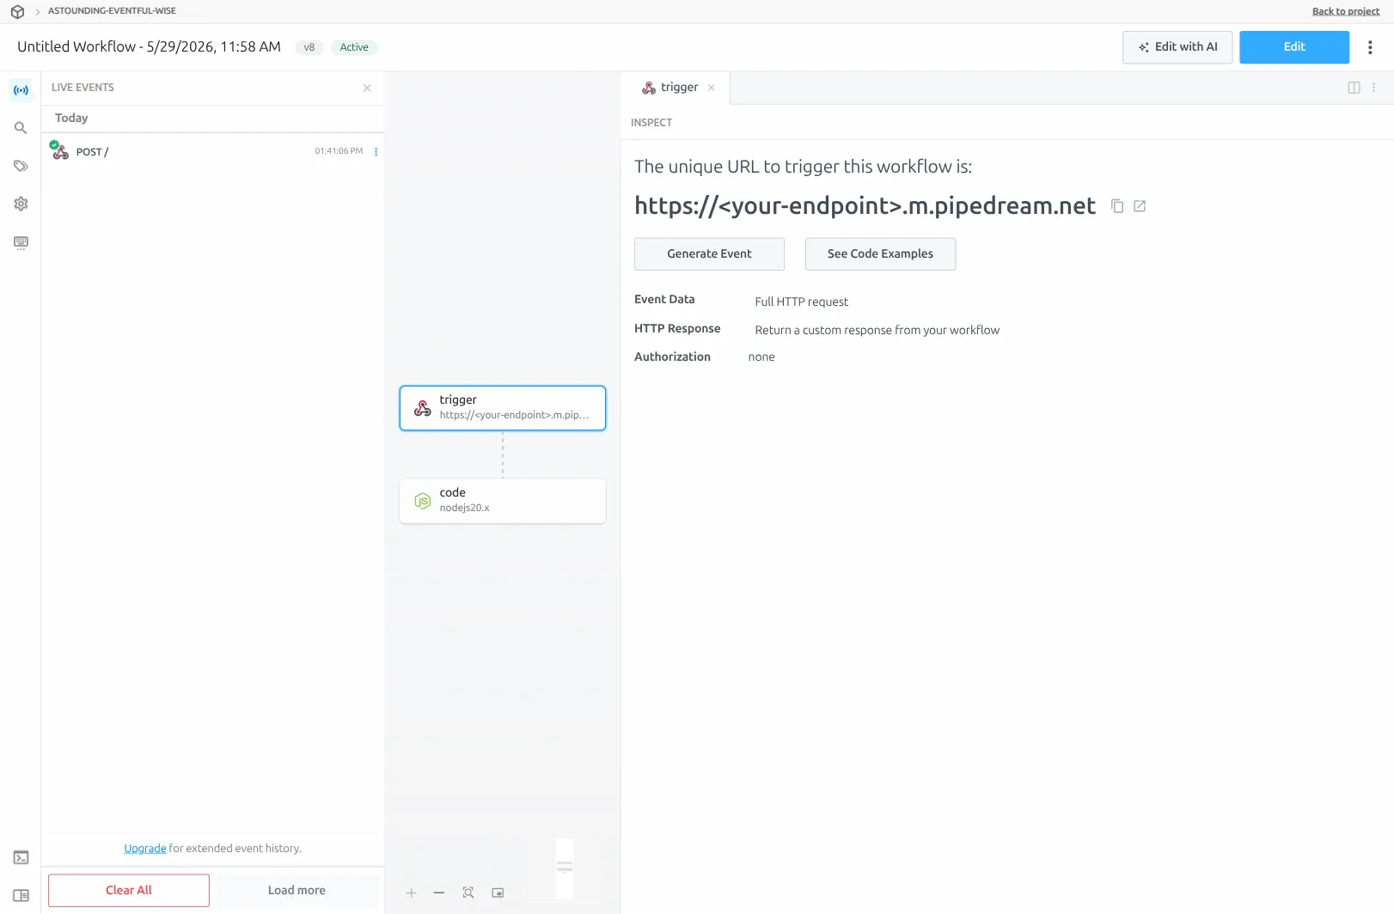Click the workflow title text
Image resolution: width=1394 pixels, height=914 pixels.
(149, 46)
